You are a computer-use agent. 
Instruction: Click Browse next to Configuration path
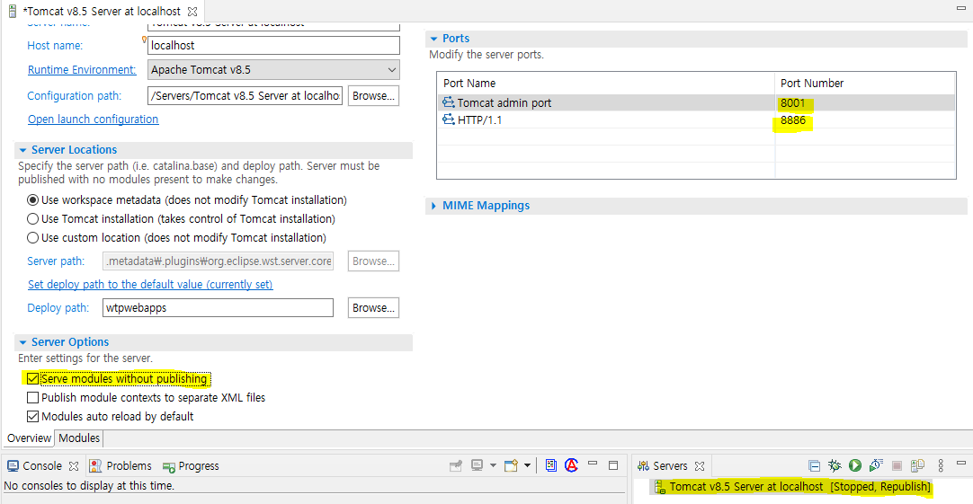373,96
